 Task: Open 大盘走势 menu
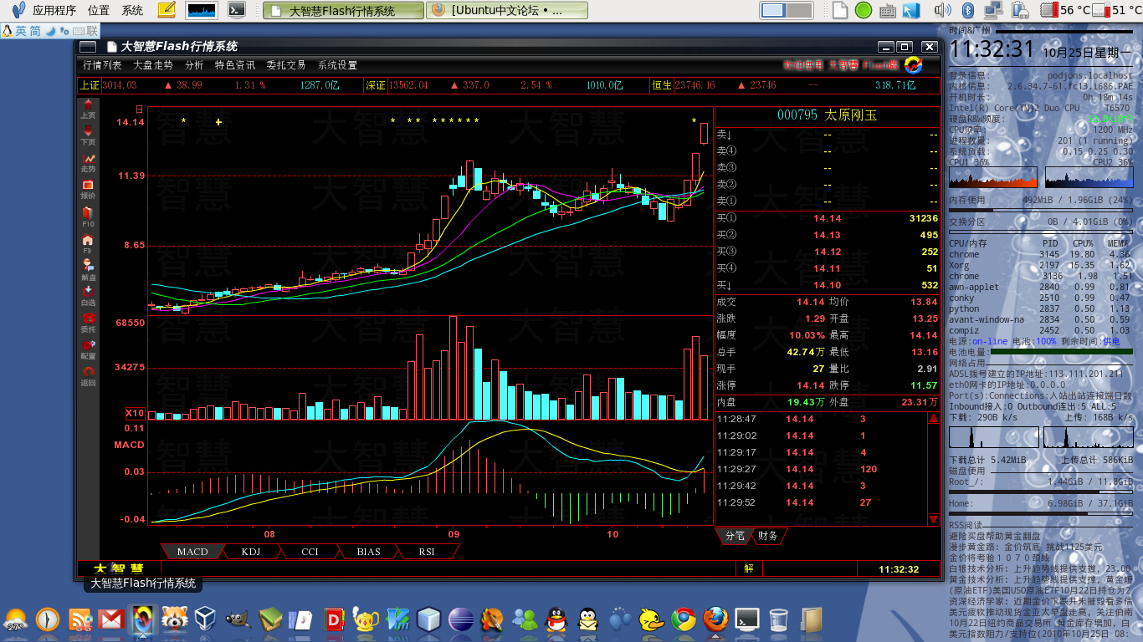(153, 65)
